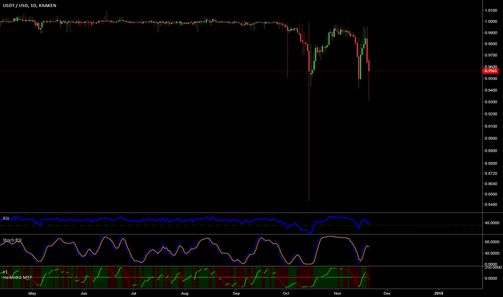503x297 pixels.
Task: Click the May label on the time axis
Action: tap(32, 293)
